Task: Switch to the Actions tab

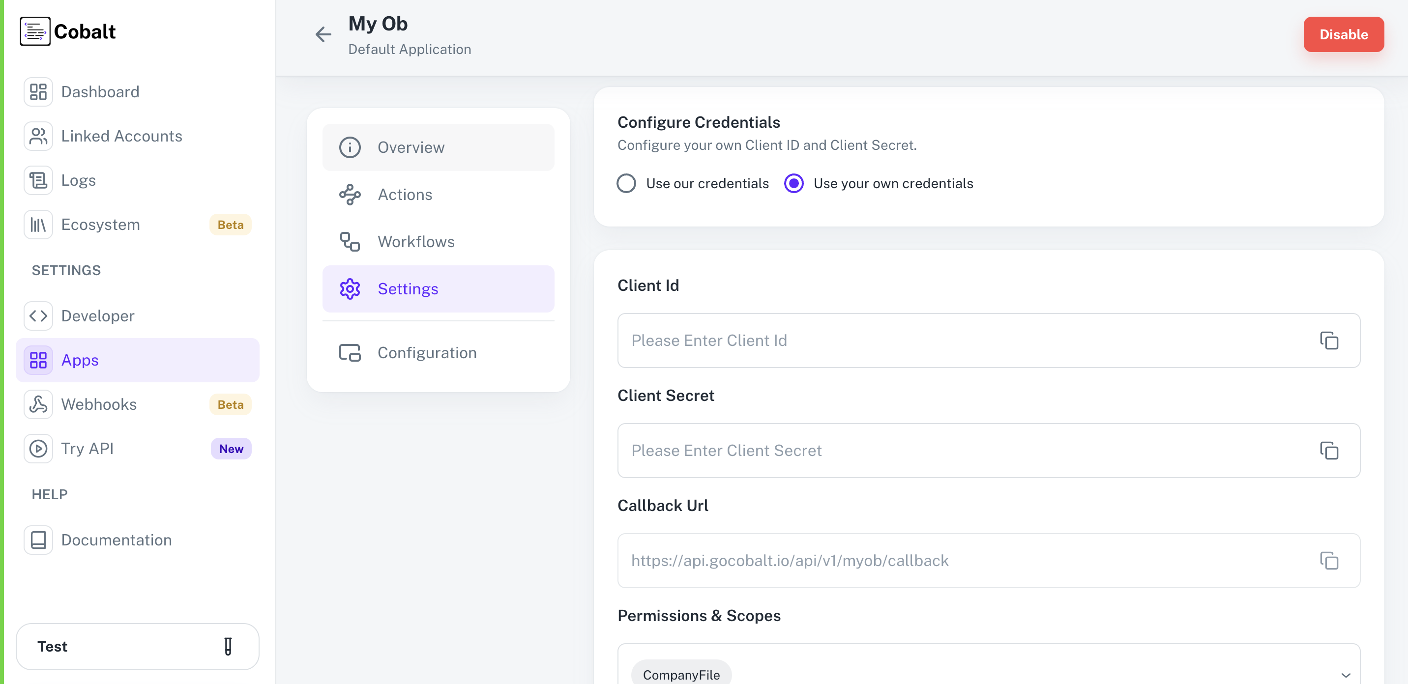Action: [405, 194]
